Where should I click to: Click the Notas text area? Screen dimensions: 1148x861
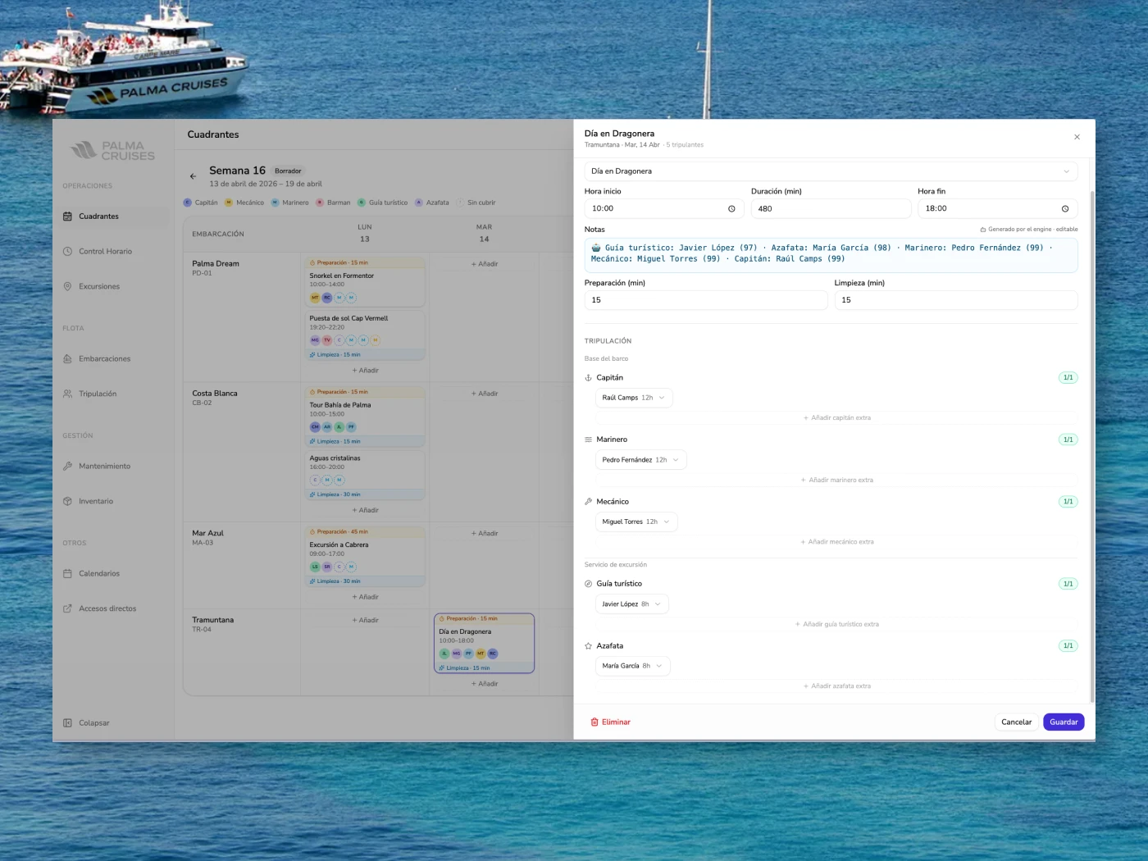click(831, 255)
